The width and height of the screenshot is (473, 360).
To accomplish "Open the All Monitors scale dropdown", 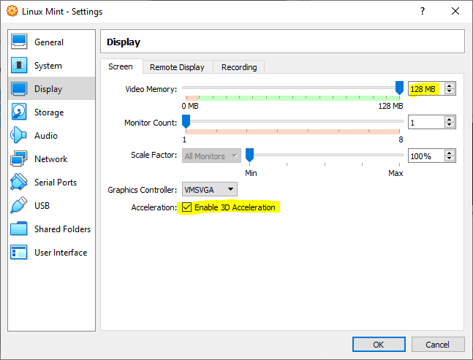I will click(211, 156).
